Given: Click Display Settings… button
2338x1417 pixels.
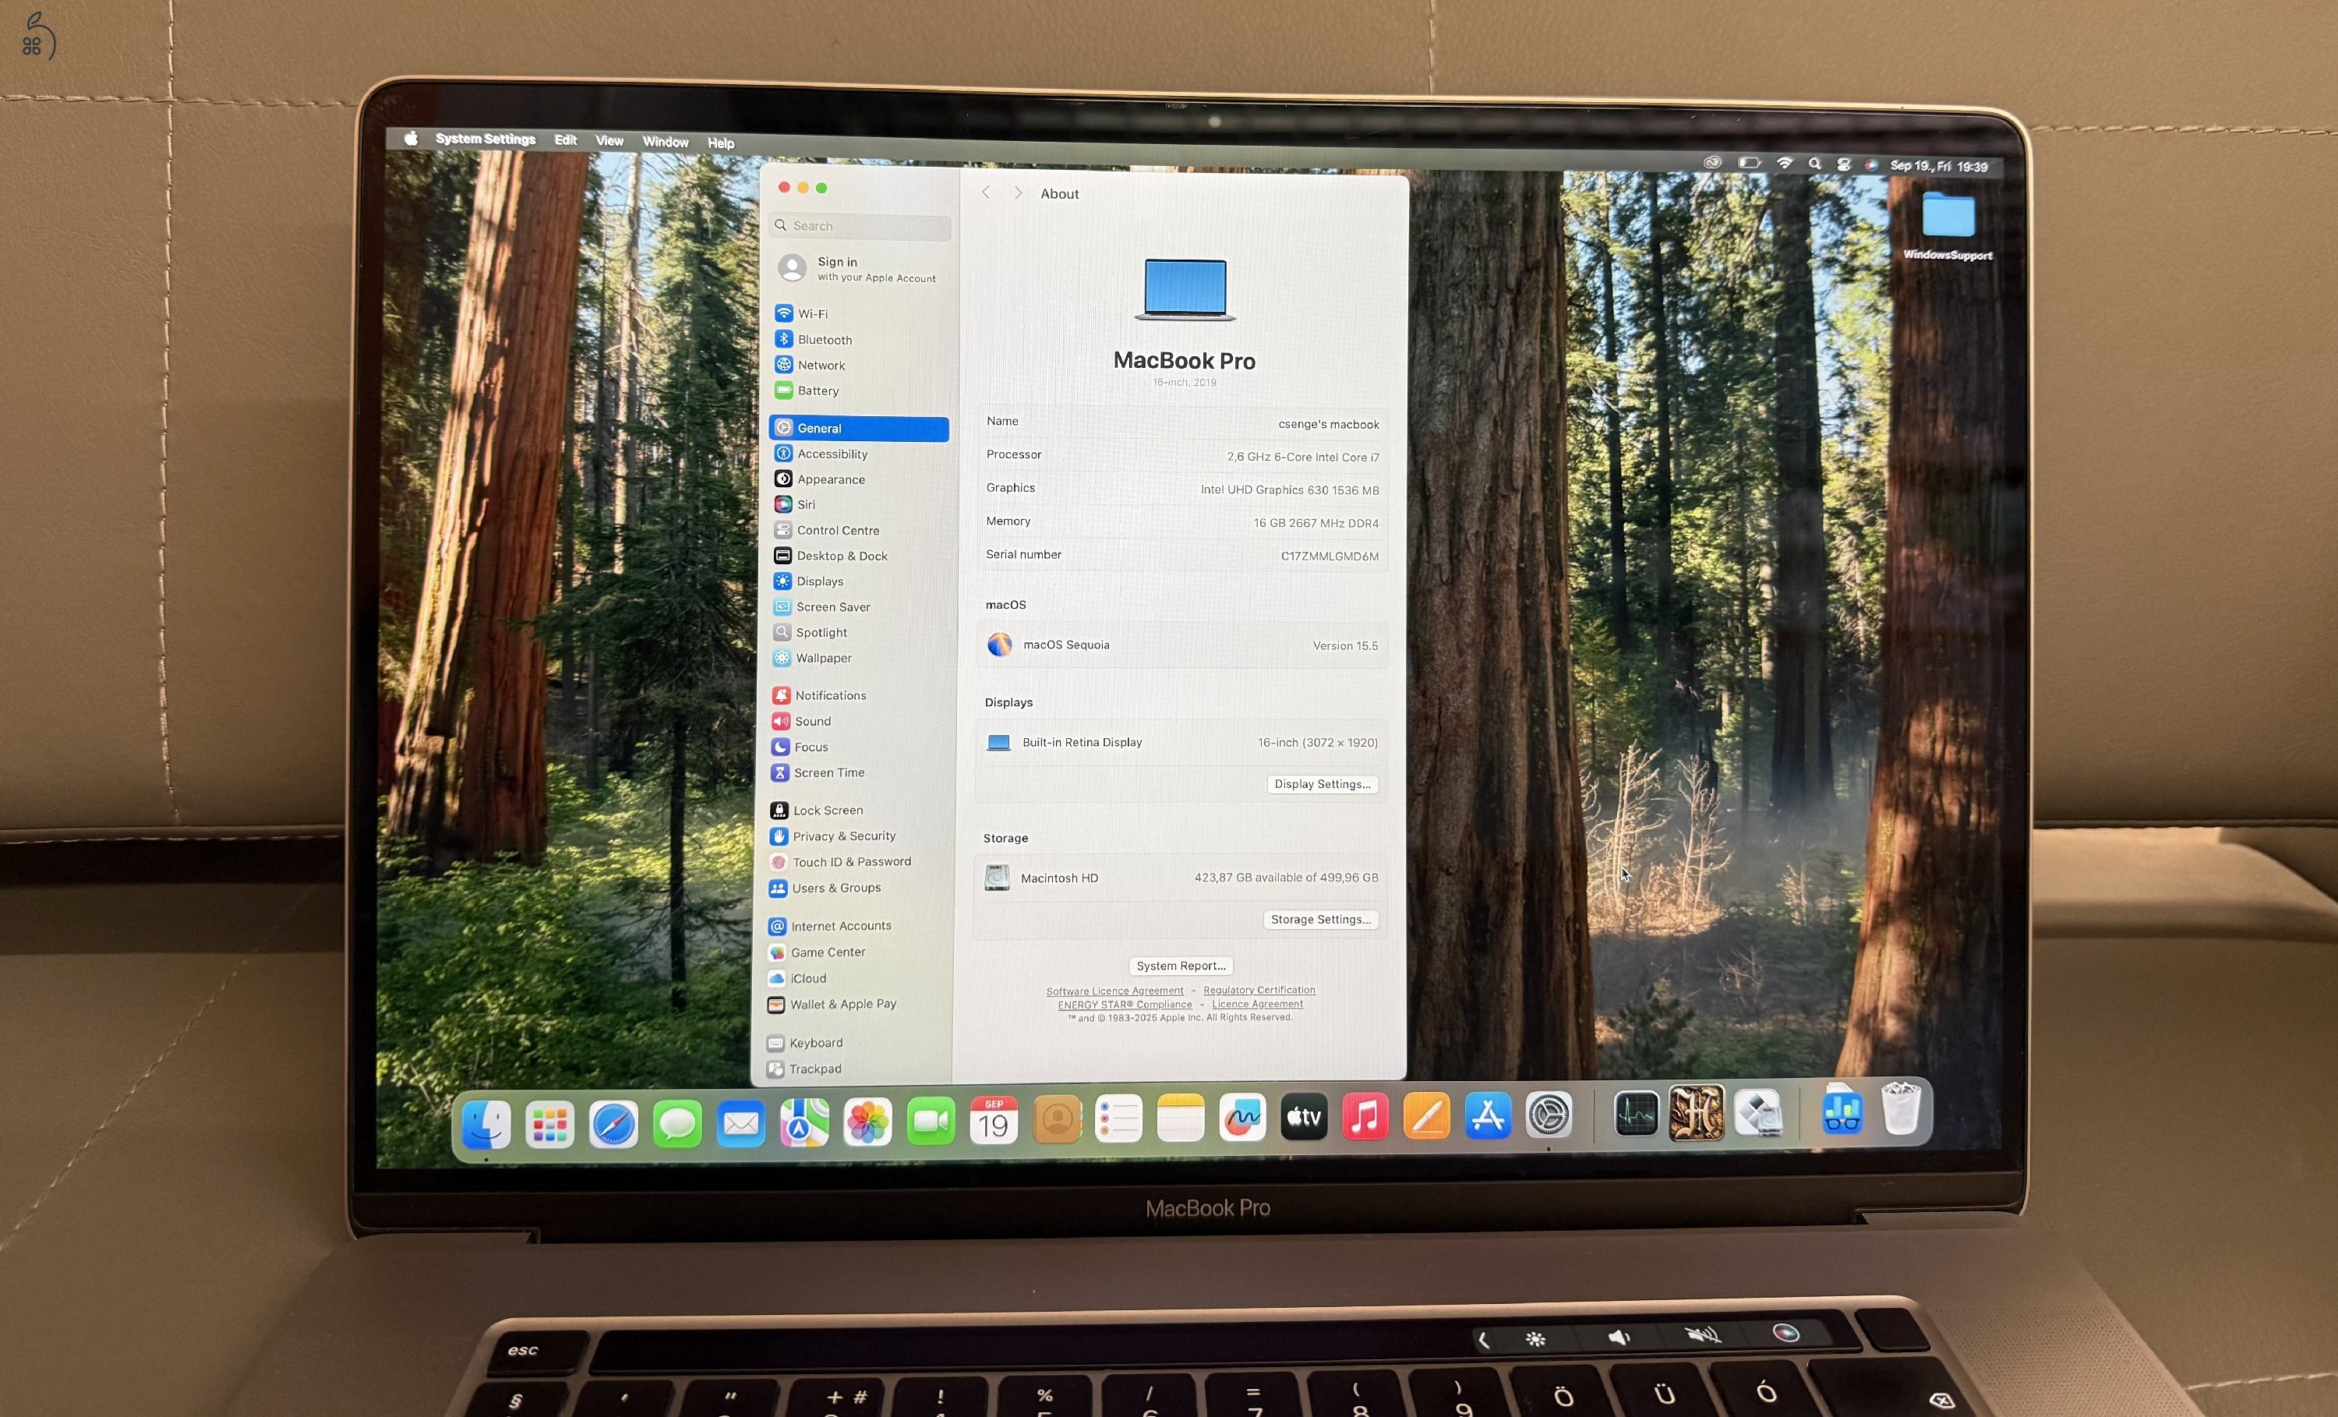Looking at the screenshot, I should 1323,784.
